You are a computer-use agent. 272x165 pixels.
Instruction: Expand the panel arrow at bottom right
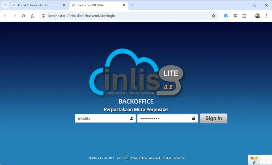pos(266,160)
